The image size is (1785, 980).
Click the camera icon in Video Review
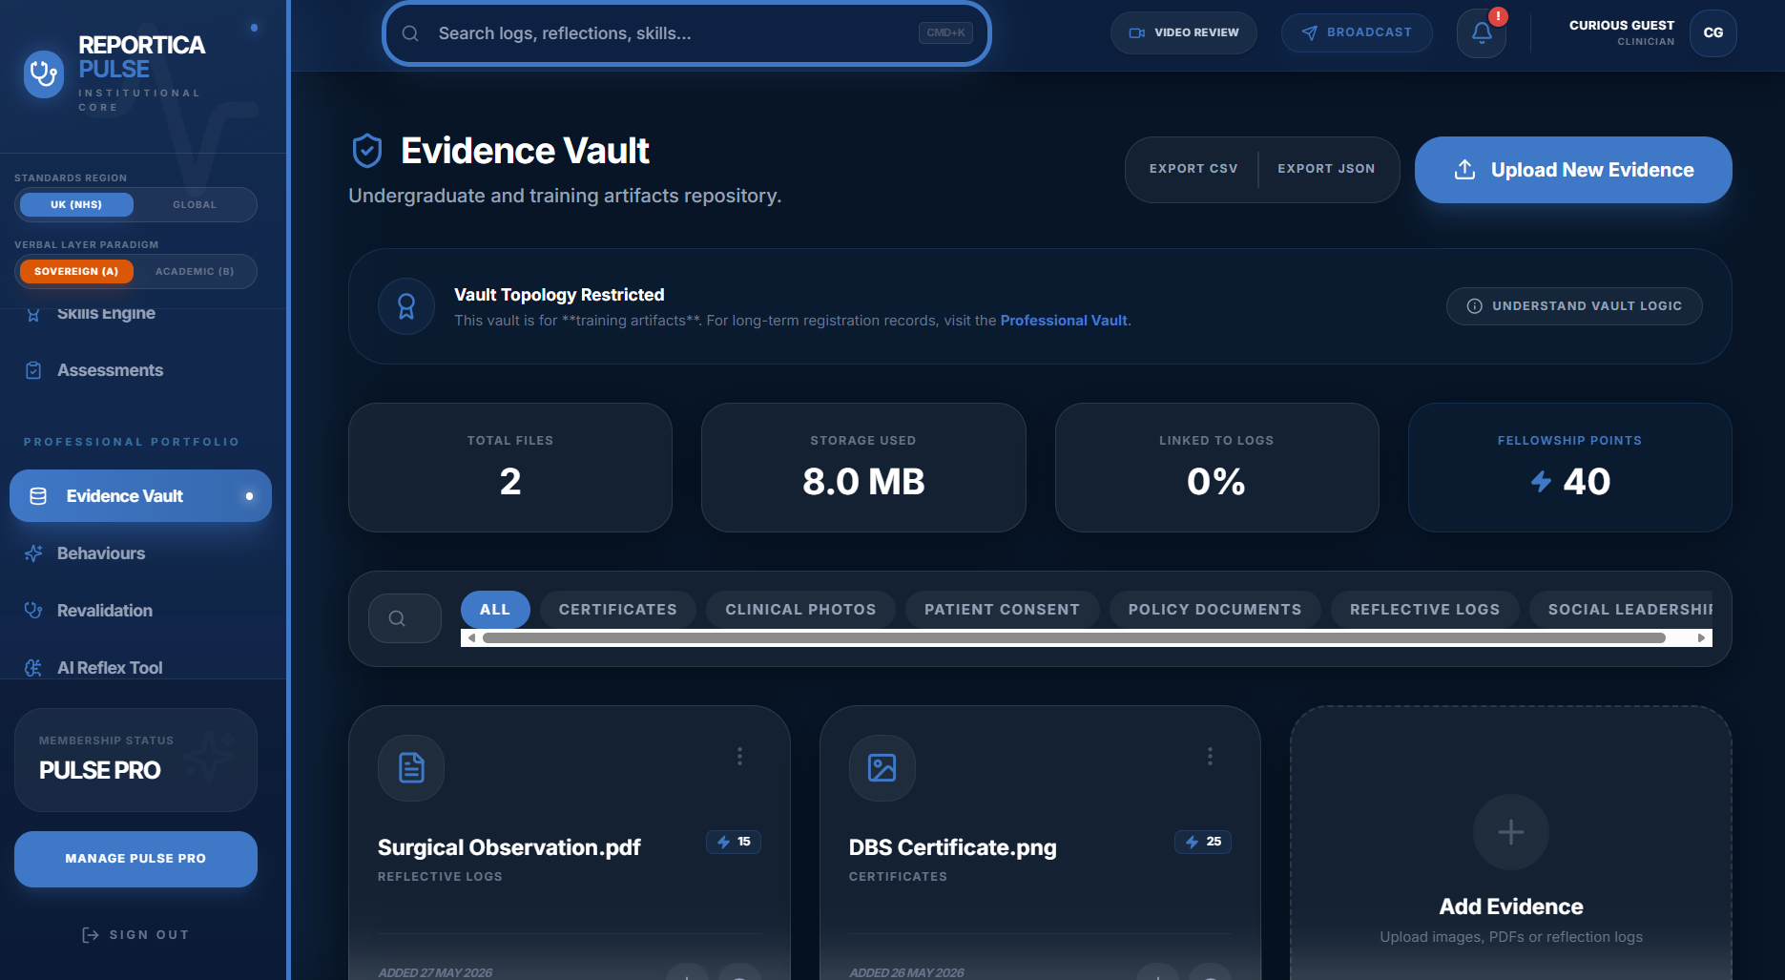click(1136, 32)
